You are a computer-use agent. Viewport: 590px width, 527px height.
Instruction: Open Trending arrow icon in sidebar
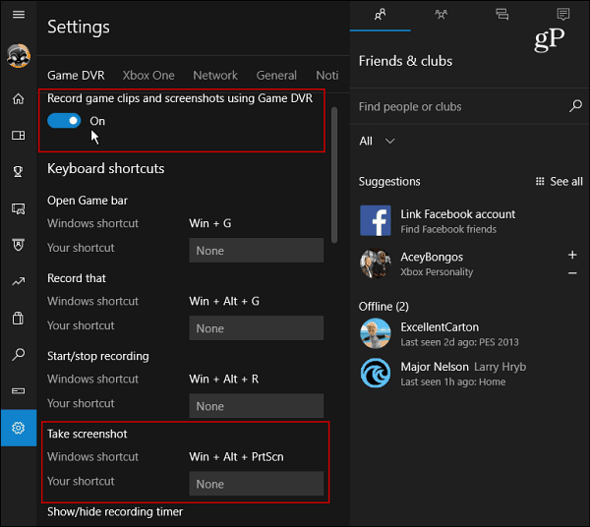(x=19, y=281)
